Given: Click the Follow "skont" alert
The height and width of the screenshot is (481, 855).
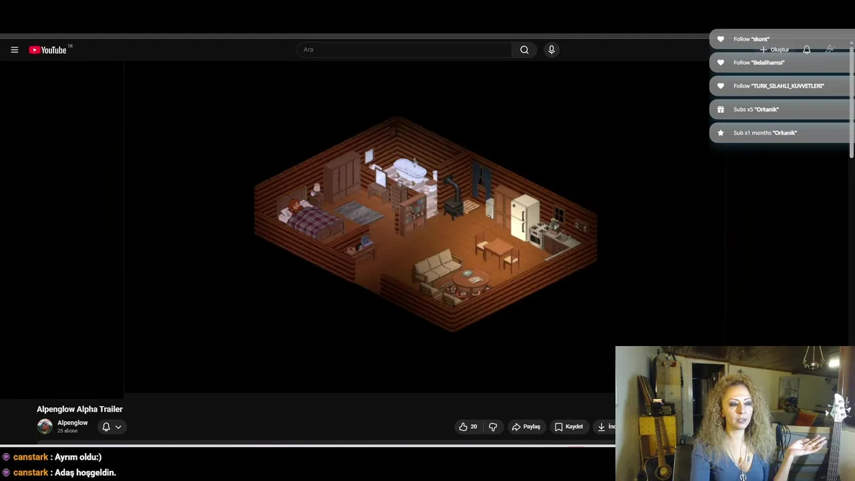Looking at the screenshot, I should (779, 39).
